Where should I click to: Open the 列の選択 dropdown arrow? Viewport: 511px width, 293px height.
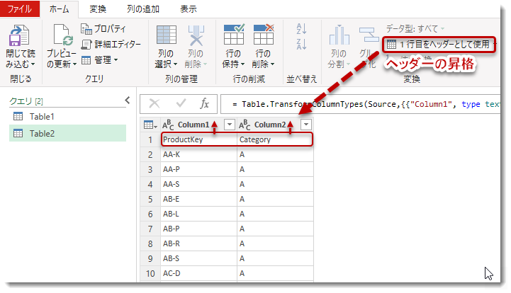click(x=175, y=64)
